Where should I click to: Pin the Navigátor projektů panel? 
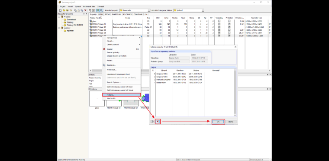tap(84, 14)
